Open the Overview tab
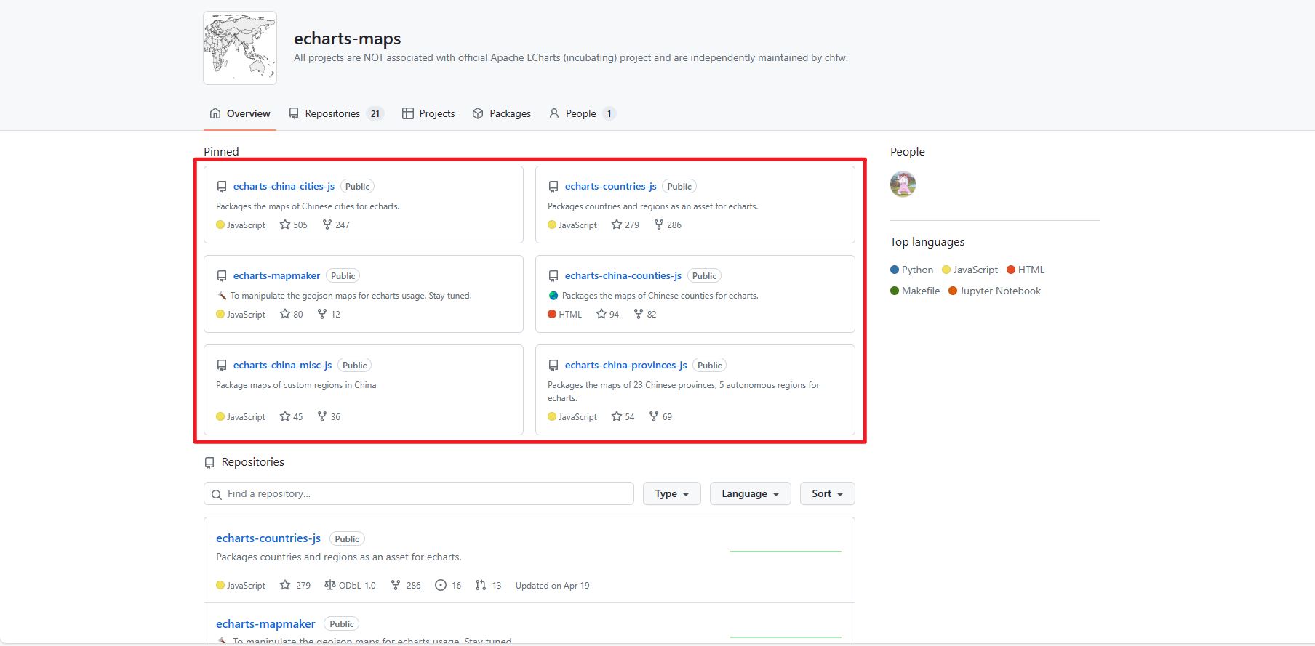Viewport: 1315px width, 646px height. coord(240,113)
